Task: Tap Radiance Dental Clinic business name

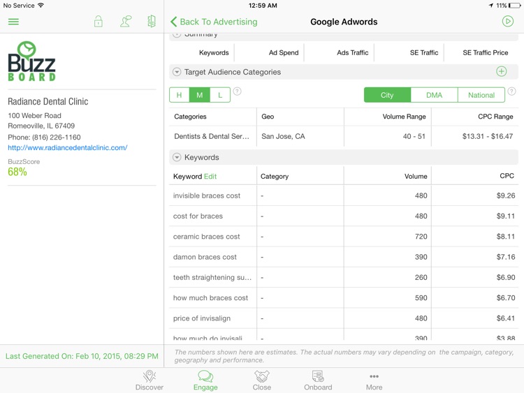Action: [x=48, y=101]
